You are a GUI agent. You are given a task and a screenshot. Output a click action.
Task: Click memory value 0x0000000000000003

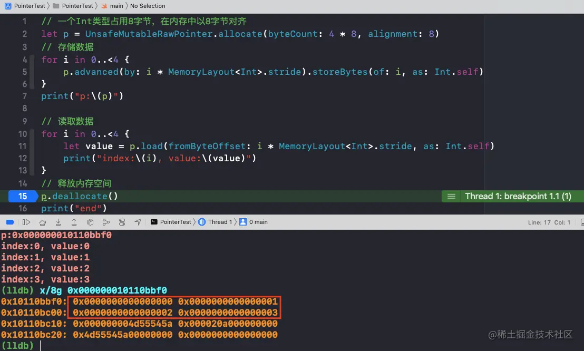[228, 313]
